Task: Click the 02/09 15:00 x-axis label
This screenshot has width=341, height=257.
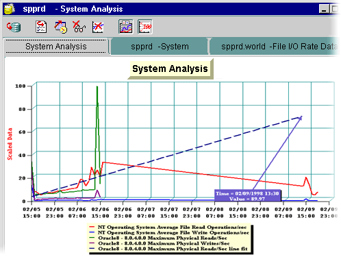Action: (x=306, y=212)
